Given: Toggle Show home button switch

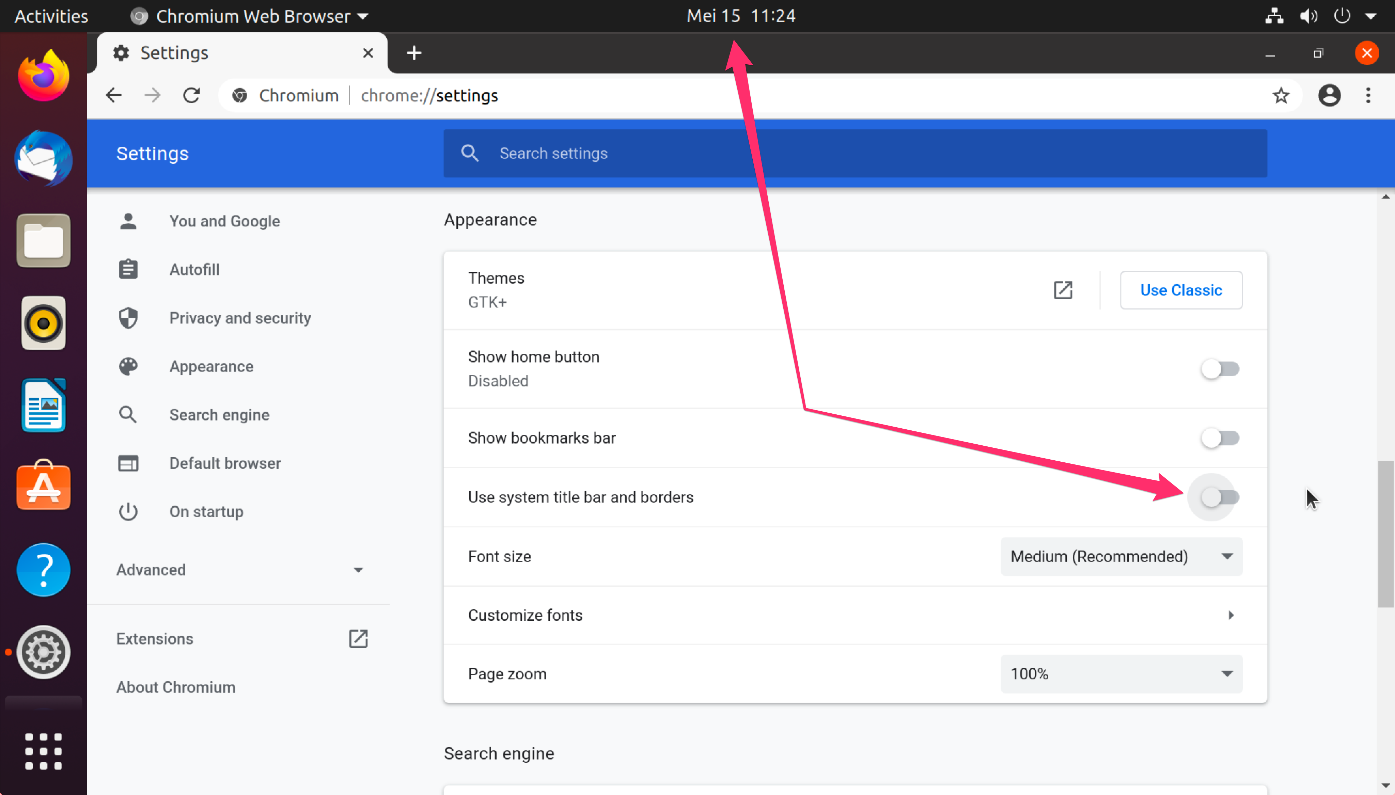Looking at the screenshot, I should tap(1220, 369).
